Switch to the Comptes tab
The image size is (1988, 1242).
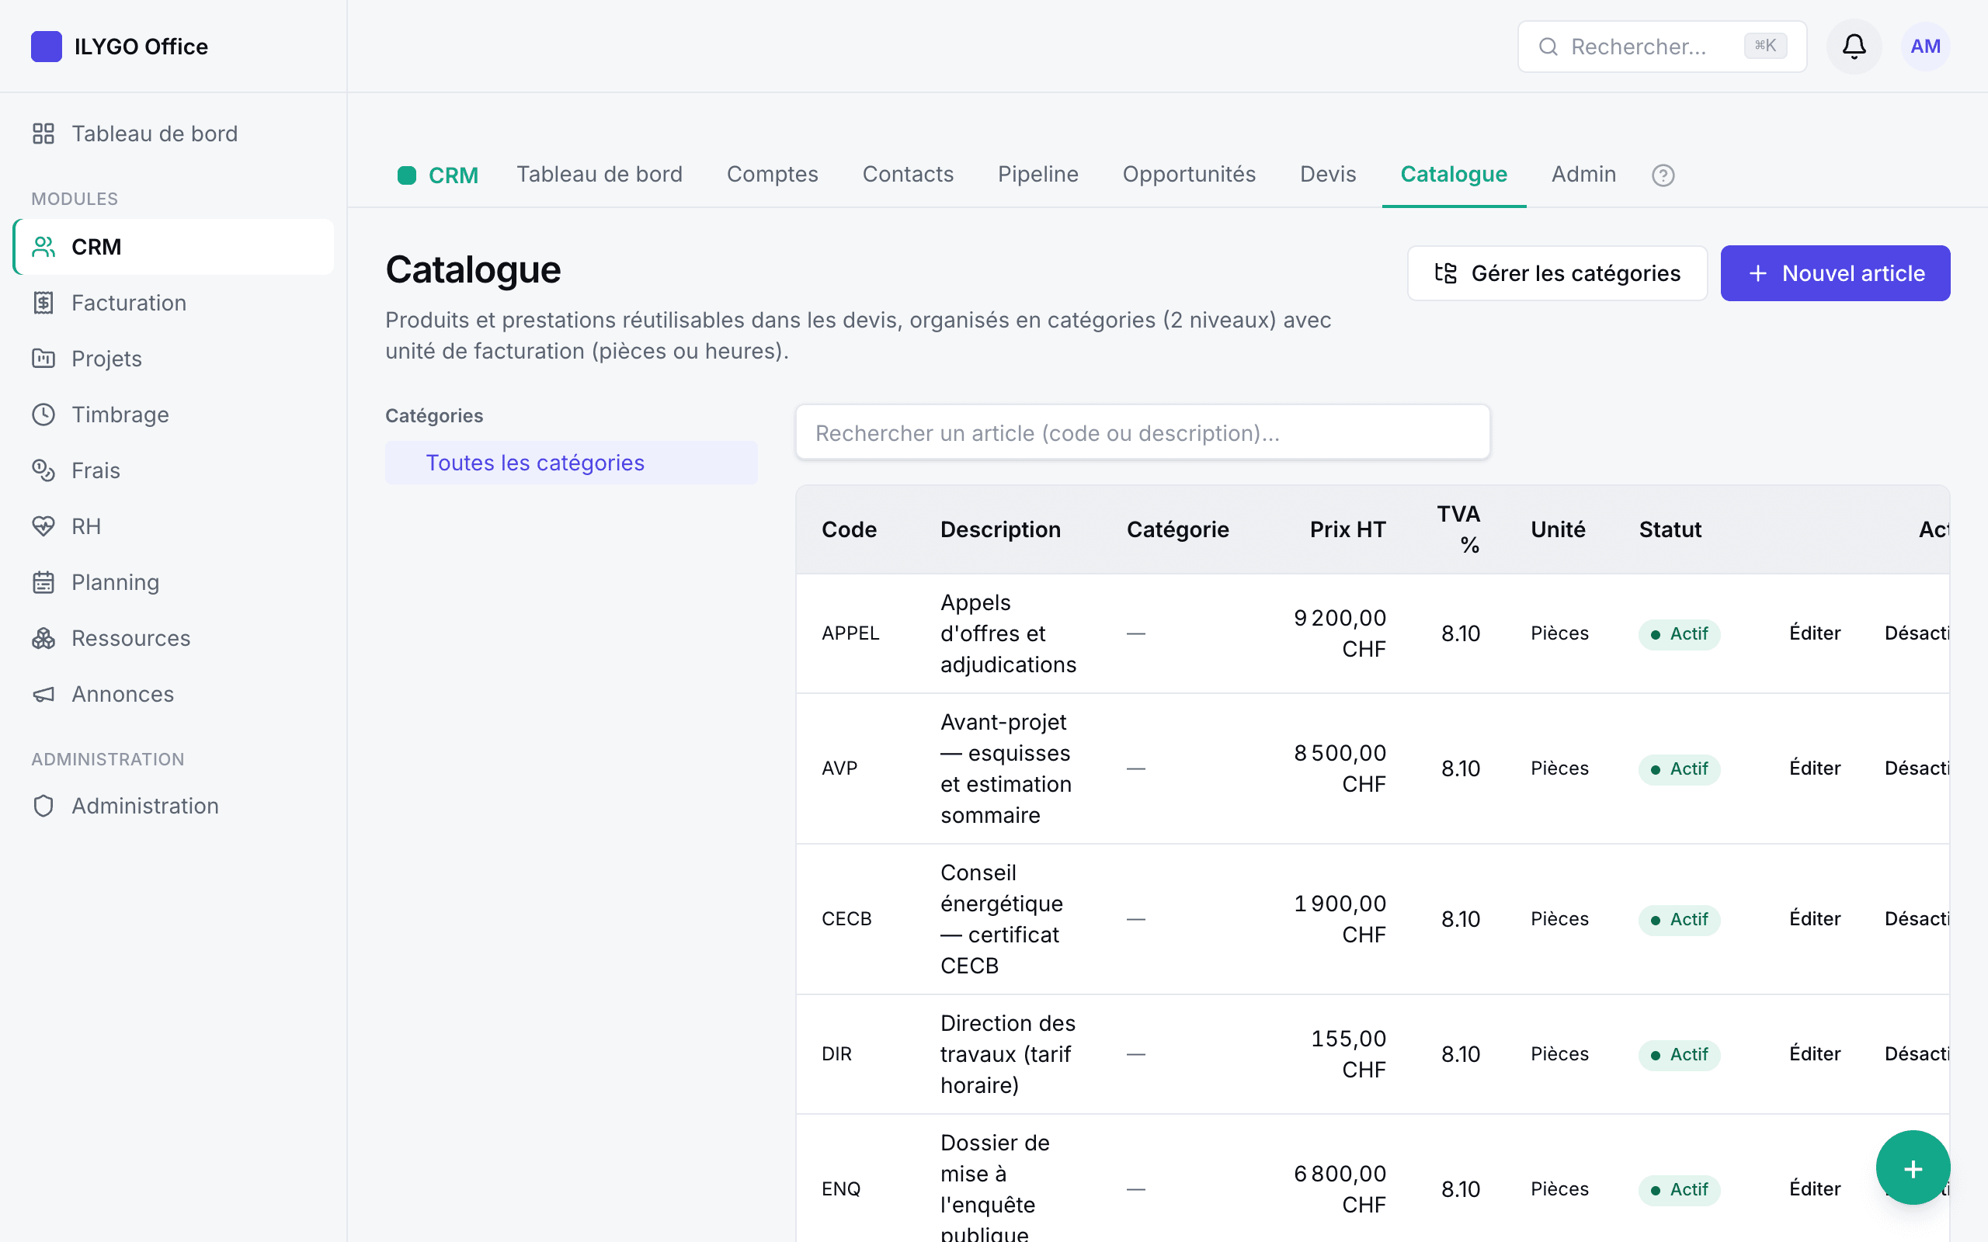[x=772, y=174]
